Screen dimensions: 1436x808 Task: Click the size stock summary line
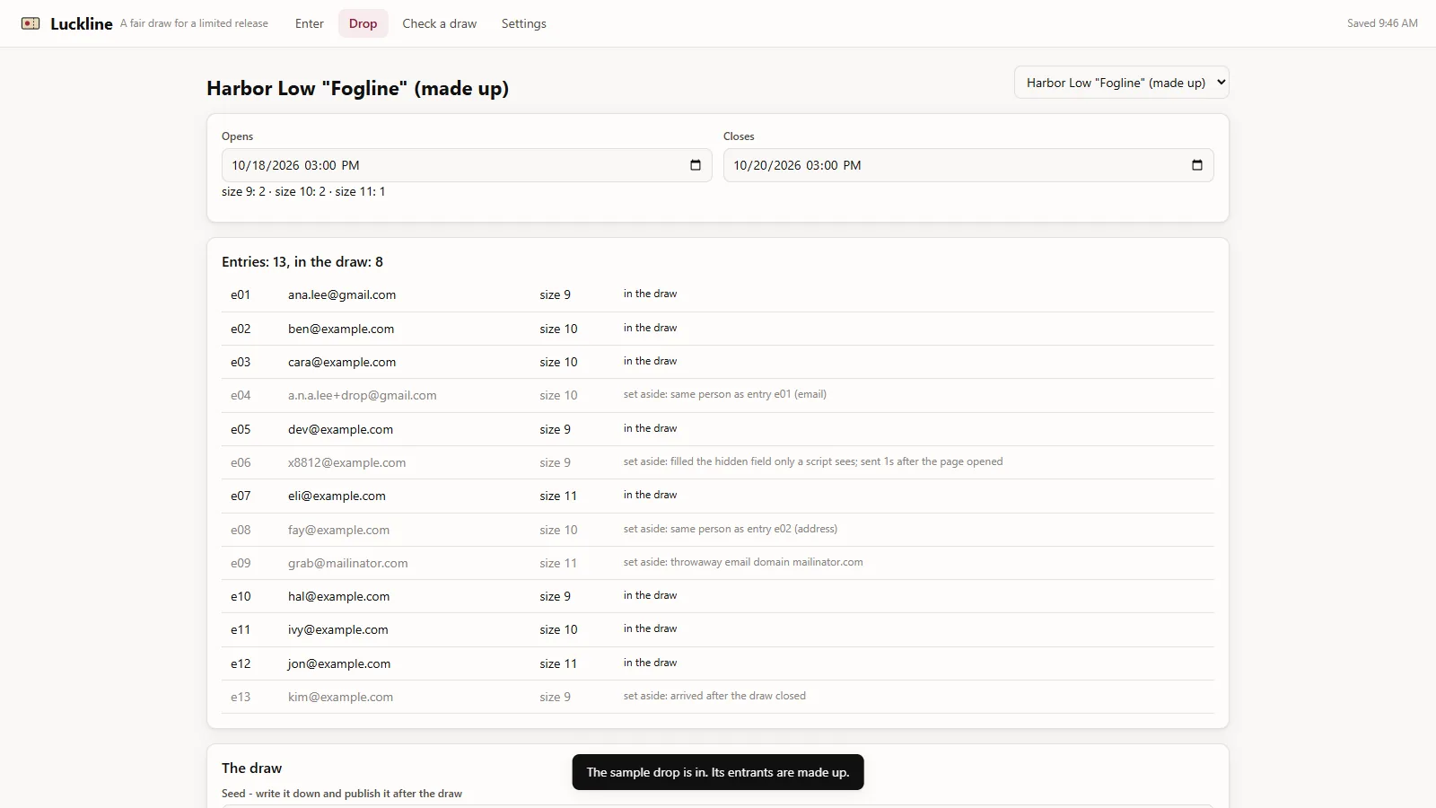[x=303, y=191]
